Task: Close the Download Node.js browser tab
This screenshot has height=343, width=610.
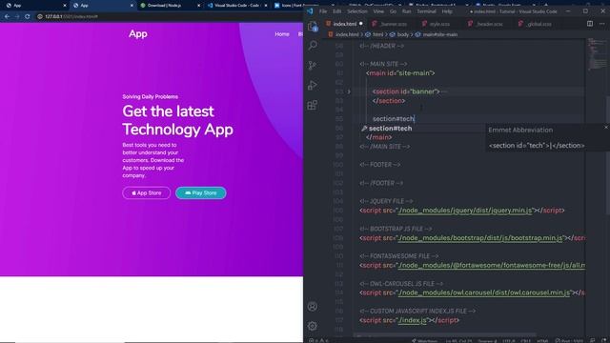Action: coord(199,6)
